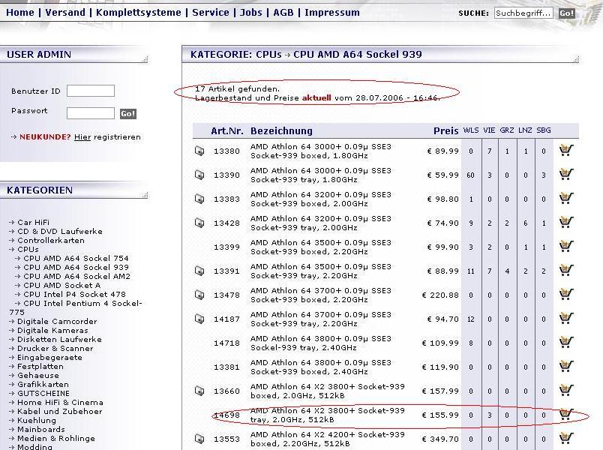Add article 13553 to shopping cart

[x=566, y=438]
